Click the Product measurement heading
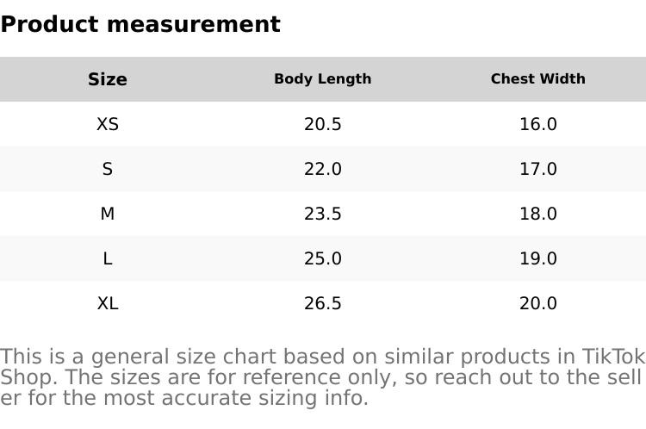 [140, 24]
